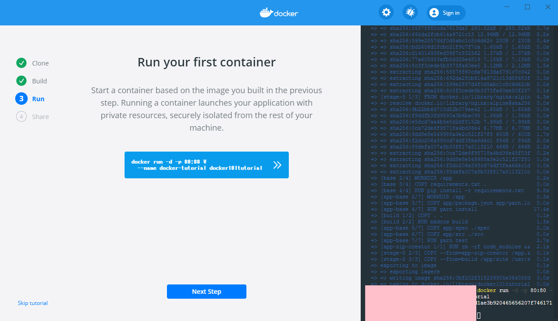This screenshot has height=321, width=558.
Task: Click the Share step label
Action: point(40,117)
